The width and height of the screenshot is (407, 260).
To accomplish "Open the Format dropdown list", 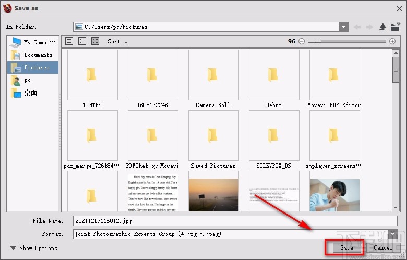I will tap(392, 234).
